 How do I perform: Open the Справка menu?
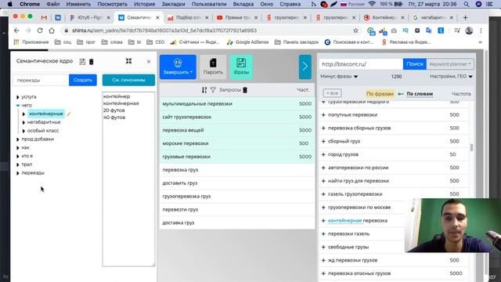click(x=290, y=4)
